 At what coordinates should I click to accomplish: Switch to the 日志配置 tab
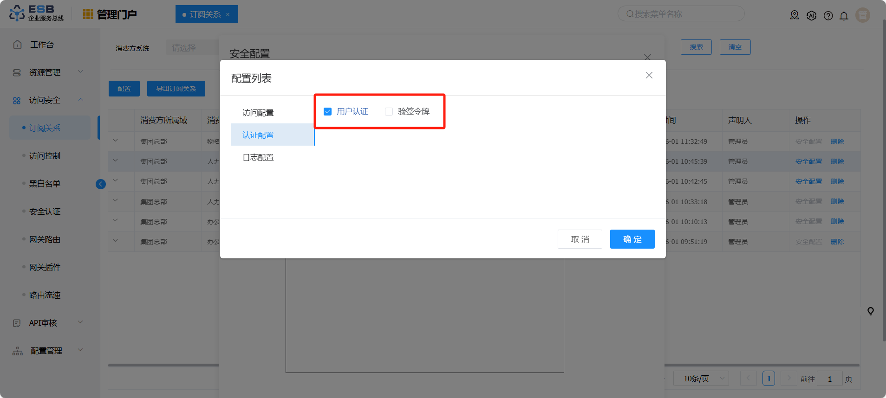[x=258, y=157]
